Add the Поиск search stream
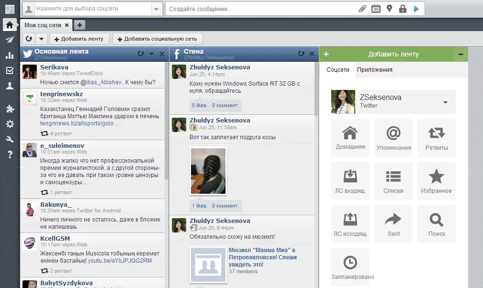This screenshot has width=483, height=288. 437,224
